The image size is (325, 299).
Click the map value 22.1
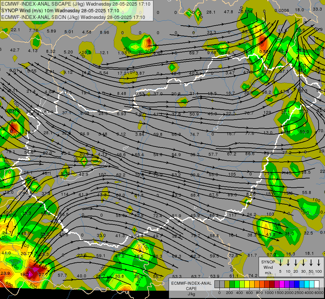15,30
